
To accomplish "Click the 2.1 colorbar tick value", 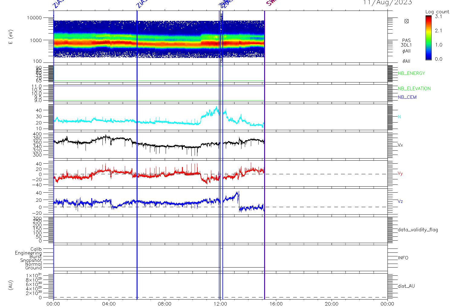I will (438, 30).
